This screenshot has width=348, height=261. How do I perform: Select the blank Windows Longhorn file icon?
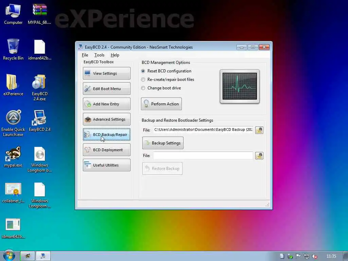point(39,195)
